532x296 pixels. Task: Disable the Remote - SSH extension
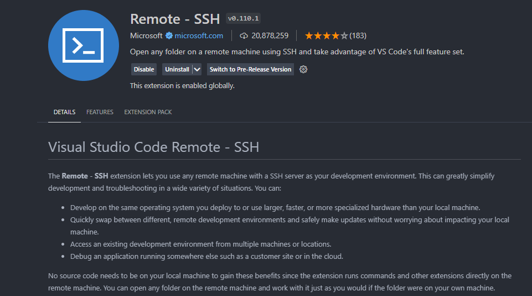[x=144, y=69]
